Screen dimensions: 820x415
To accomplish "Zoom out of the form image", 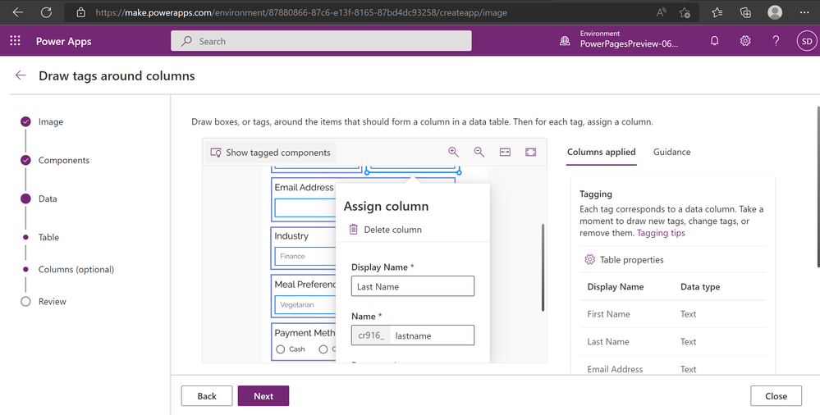I will point(479,152).
